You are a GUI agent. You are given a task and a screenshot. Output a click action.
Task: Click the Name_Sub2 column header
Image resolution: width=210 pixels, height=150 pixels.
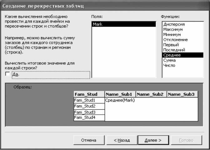(x=151, y=94)
